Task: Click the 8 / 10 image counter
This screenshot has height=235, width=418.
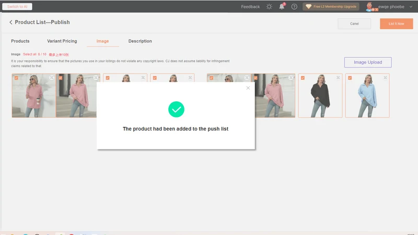Action: tap(42, 54)
